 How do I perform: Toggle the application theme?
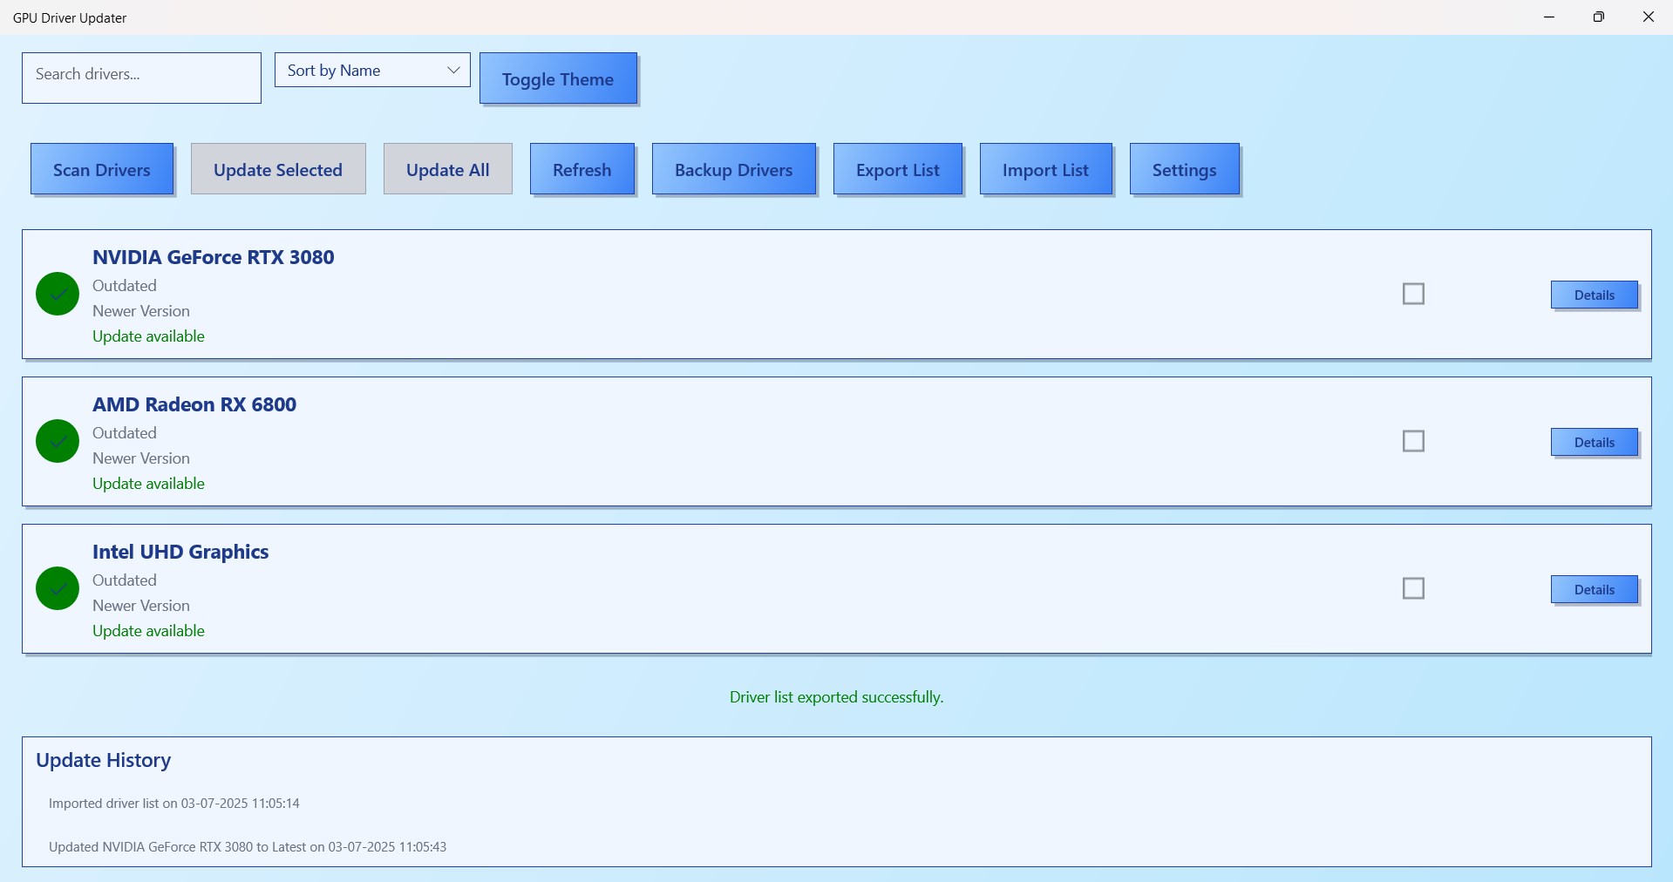[558, 78]
